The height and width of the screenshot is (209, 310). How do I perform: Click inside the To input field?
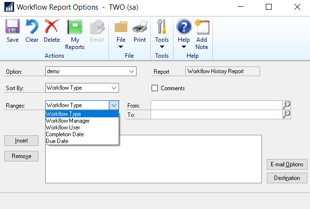pos(217,114)
